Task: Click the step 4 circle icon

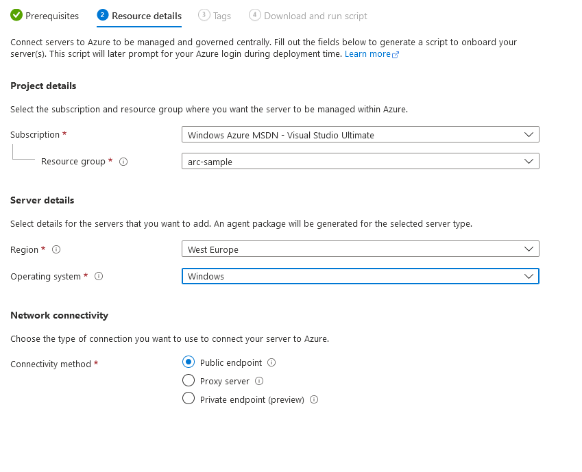Action: [254, 15]
